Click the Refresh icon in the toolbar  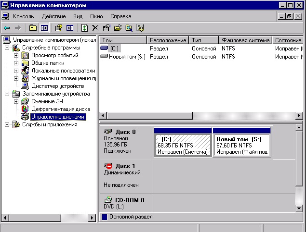pos(85,28)
